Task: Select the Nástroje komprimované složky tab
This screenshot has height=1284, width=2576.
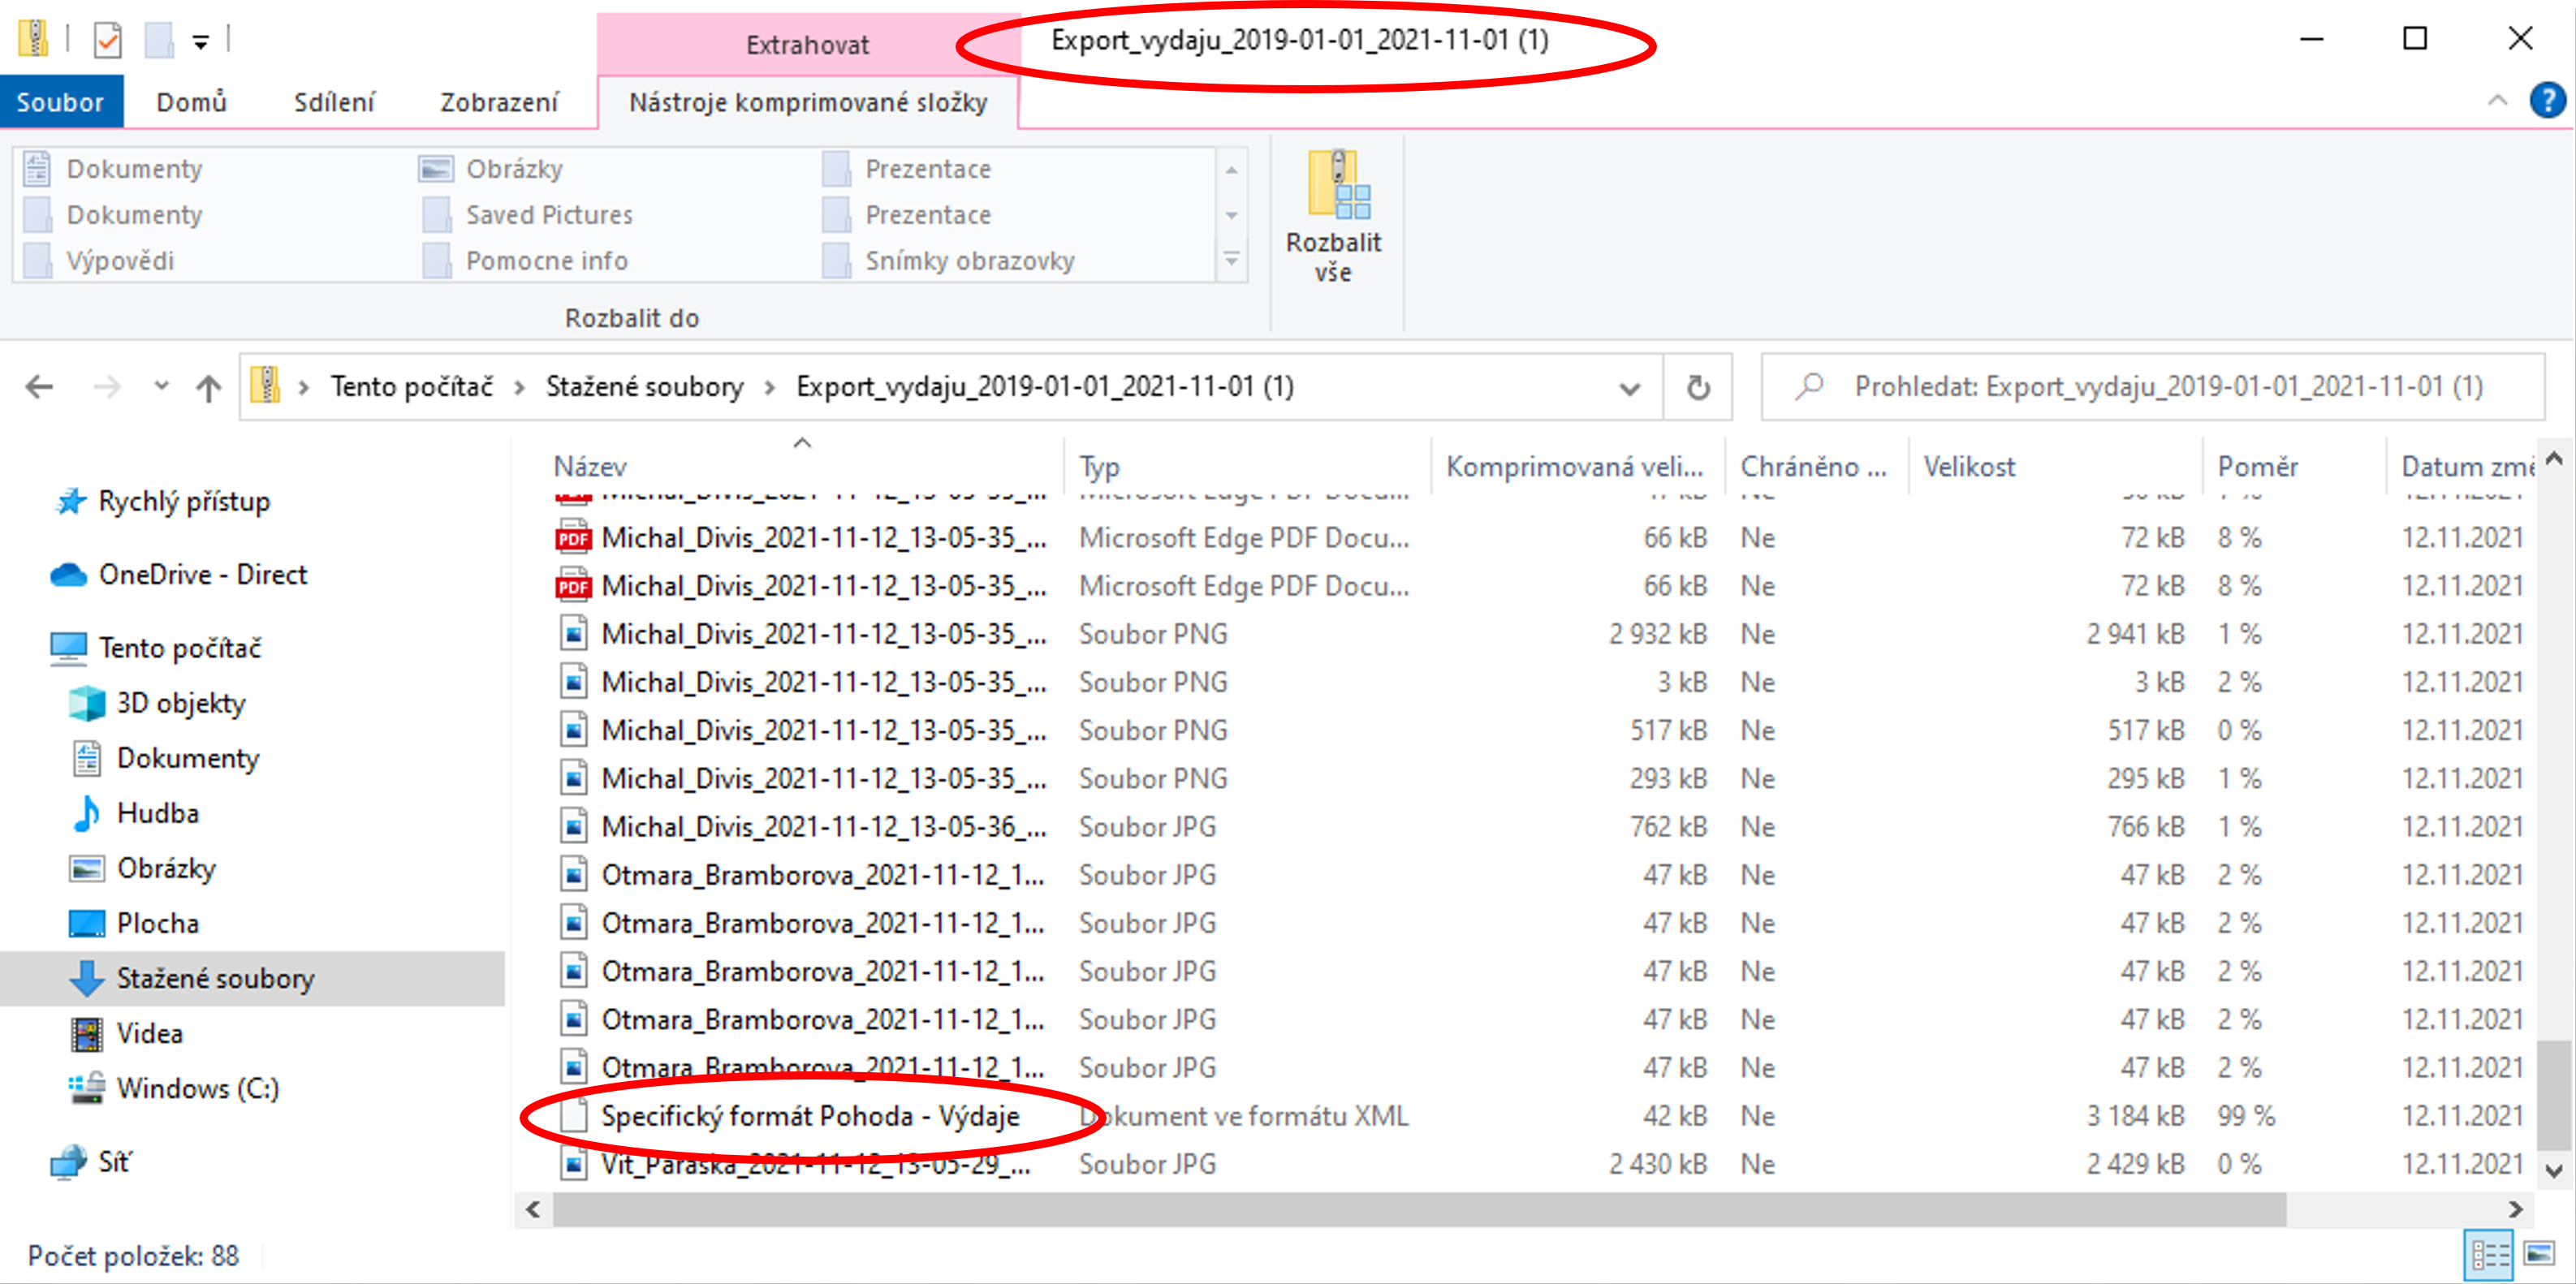Action: tap(808, 102)
